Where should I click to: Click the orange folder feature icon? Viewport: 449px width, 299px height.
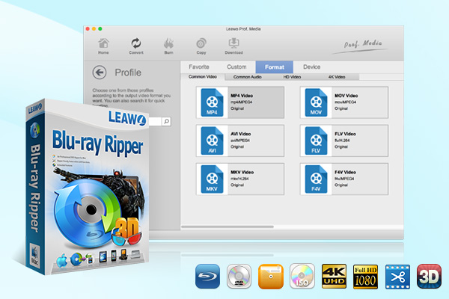(x=271, y=276)
